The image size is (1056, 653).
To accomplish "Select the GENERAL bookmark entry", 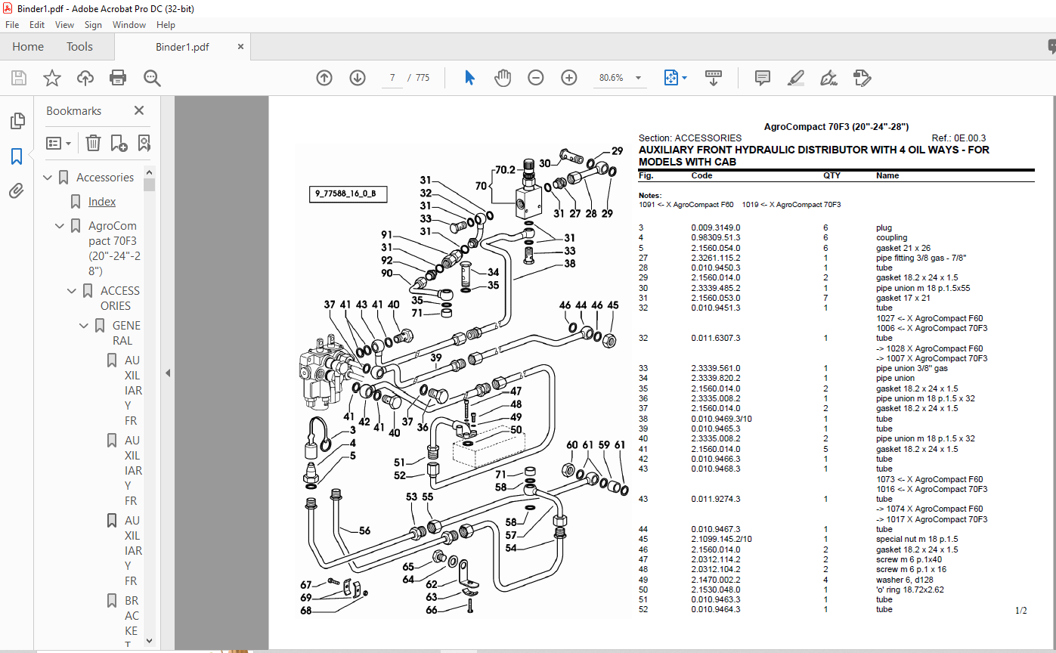I will 126,333.
